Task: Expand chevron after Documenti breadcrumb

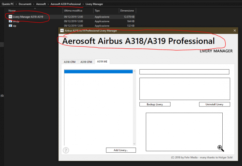Action: 34,4
